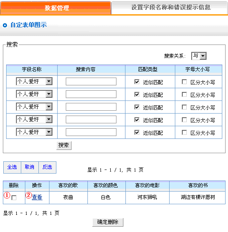This screenshot has height=232, width=228.
Task: Invert the selection with 反选
Action: coord(47,167)
